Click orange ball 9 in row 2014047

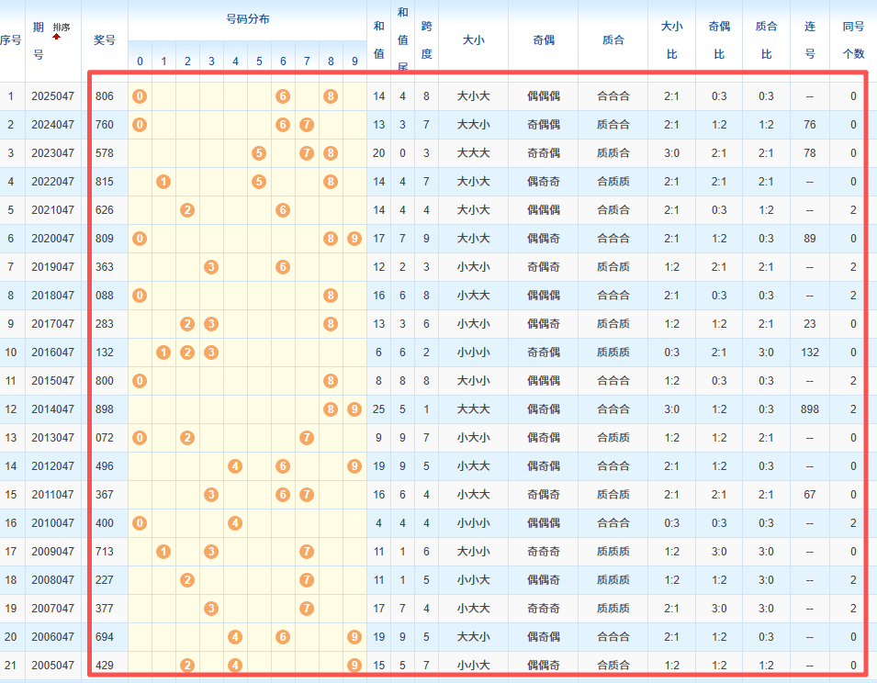(x=354, y=409)
